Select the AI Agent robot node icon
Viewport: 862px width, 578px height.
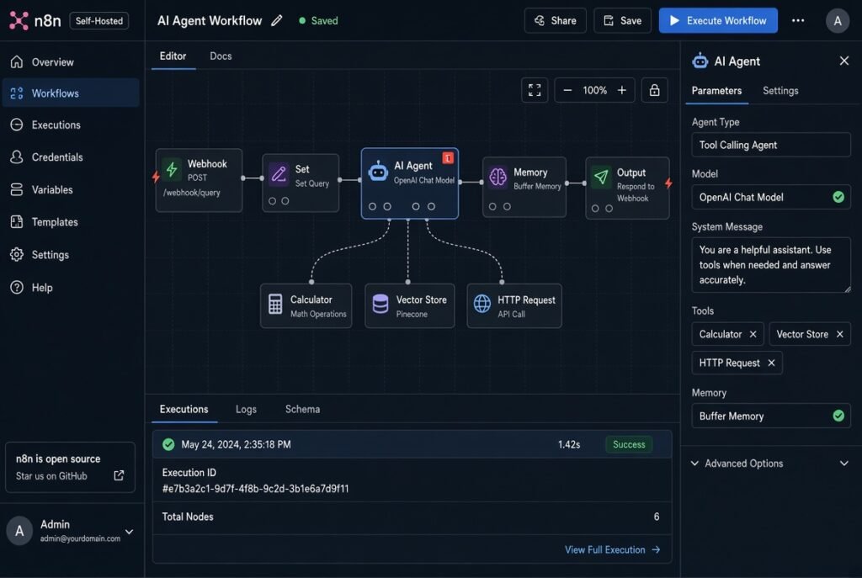[378, 171]
